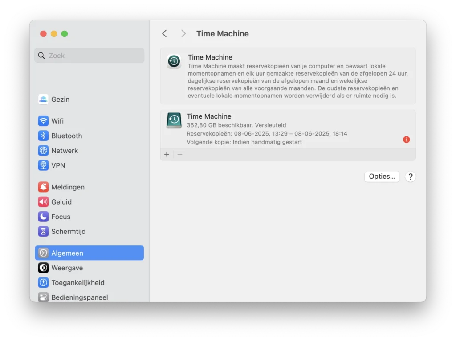The image size is (456, 341).
Task: Open the Meldingen sidebar label
Action: coord(68,187)
